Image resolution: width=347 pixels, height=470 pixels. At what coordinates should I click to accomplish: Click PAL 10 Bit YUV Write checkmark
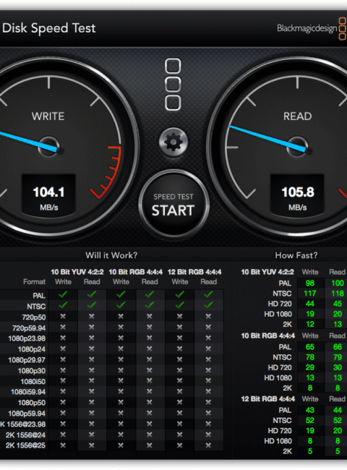63,294
